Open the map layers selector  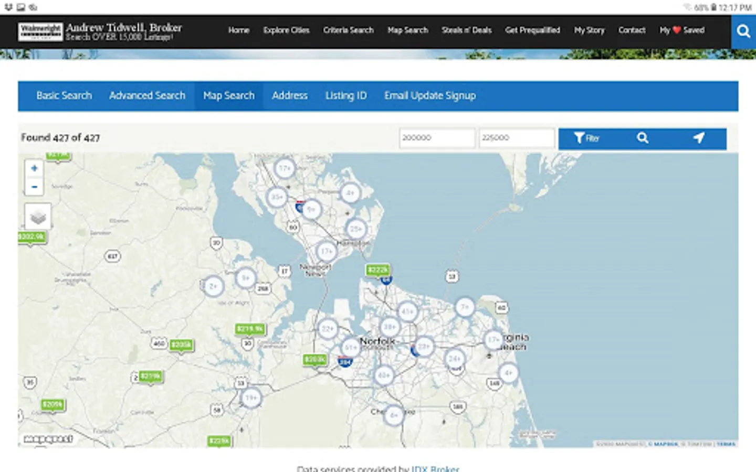coord(38,217)
